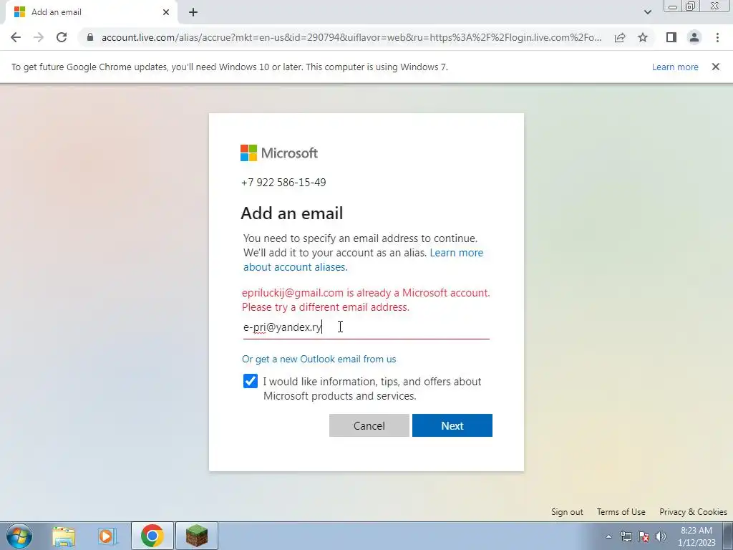
Task: Open 'Learn more about account aliases' link
Action: click(363, 259)
